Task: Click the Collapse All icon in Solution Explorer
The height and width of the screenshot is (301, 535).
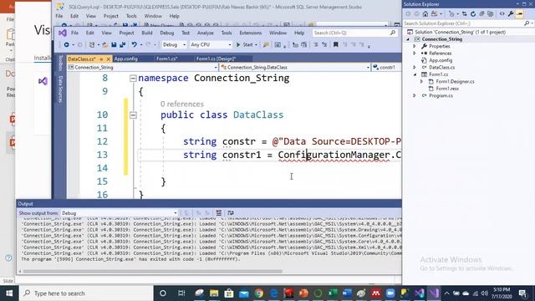Action: [481, 14]
